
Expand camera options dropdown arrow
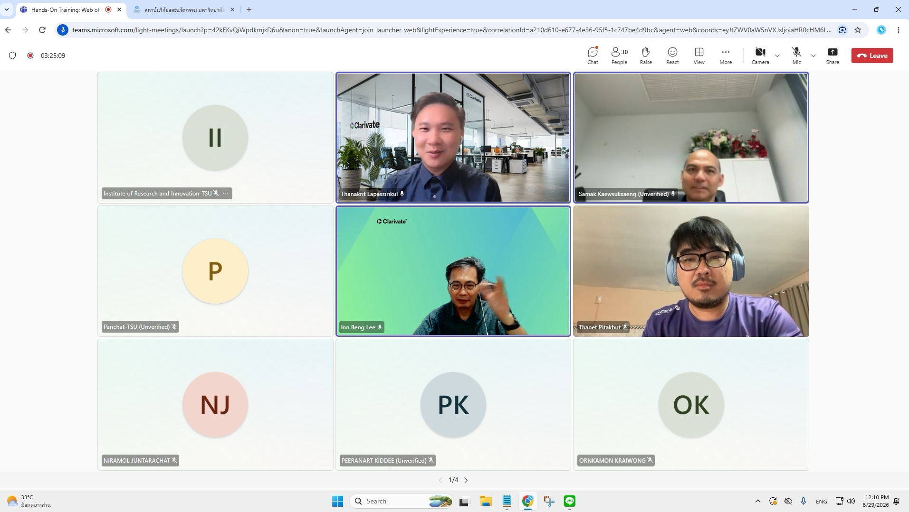click(x=777, y=56)
